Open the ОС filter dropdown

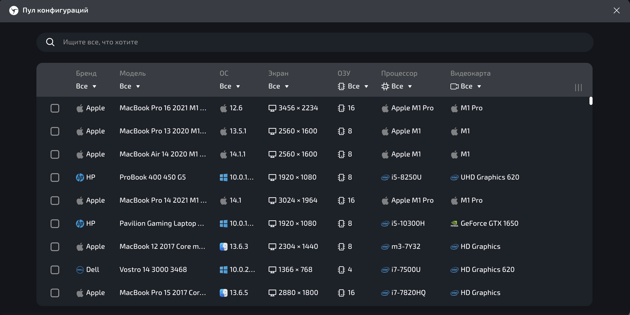(230, 86)
